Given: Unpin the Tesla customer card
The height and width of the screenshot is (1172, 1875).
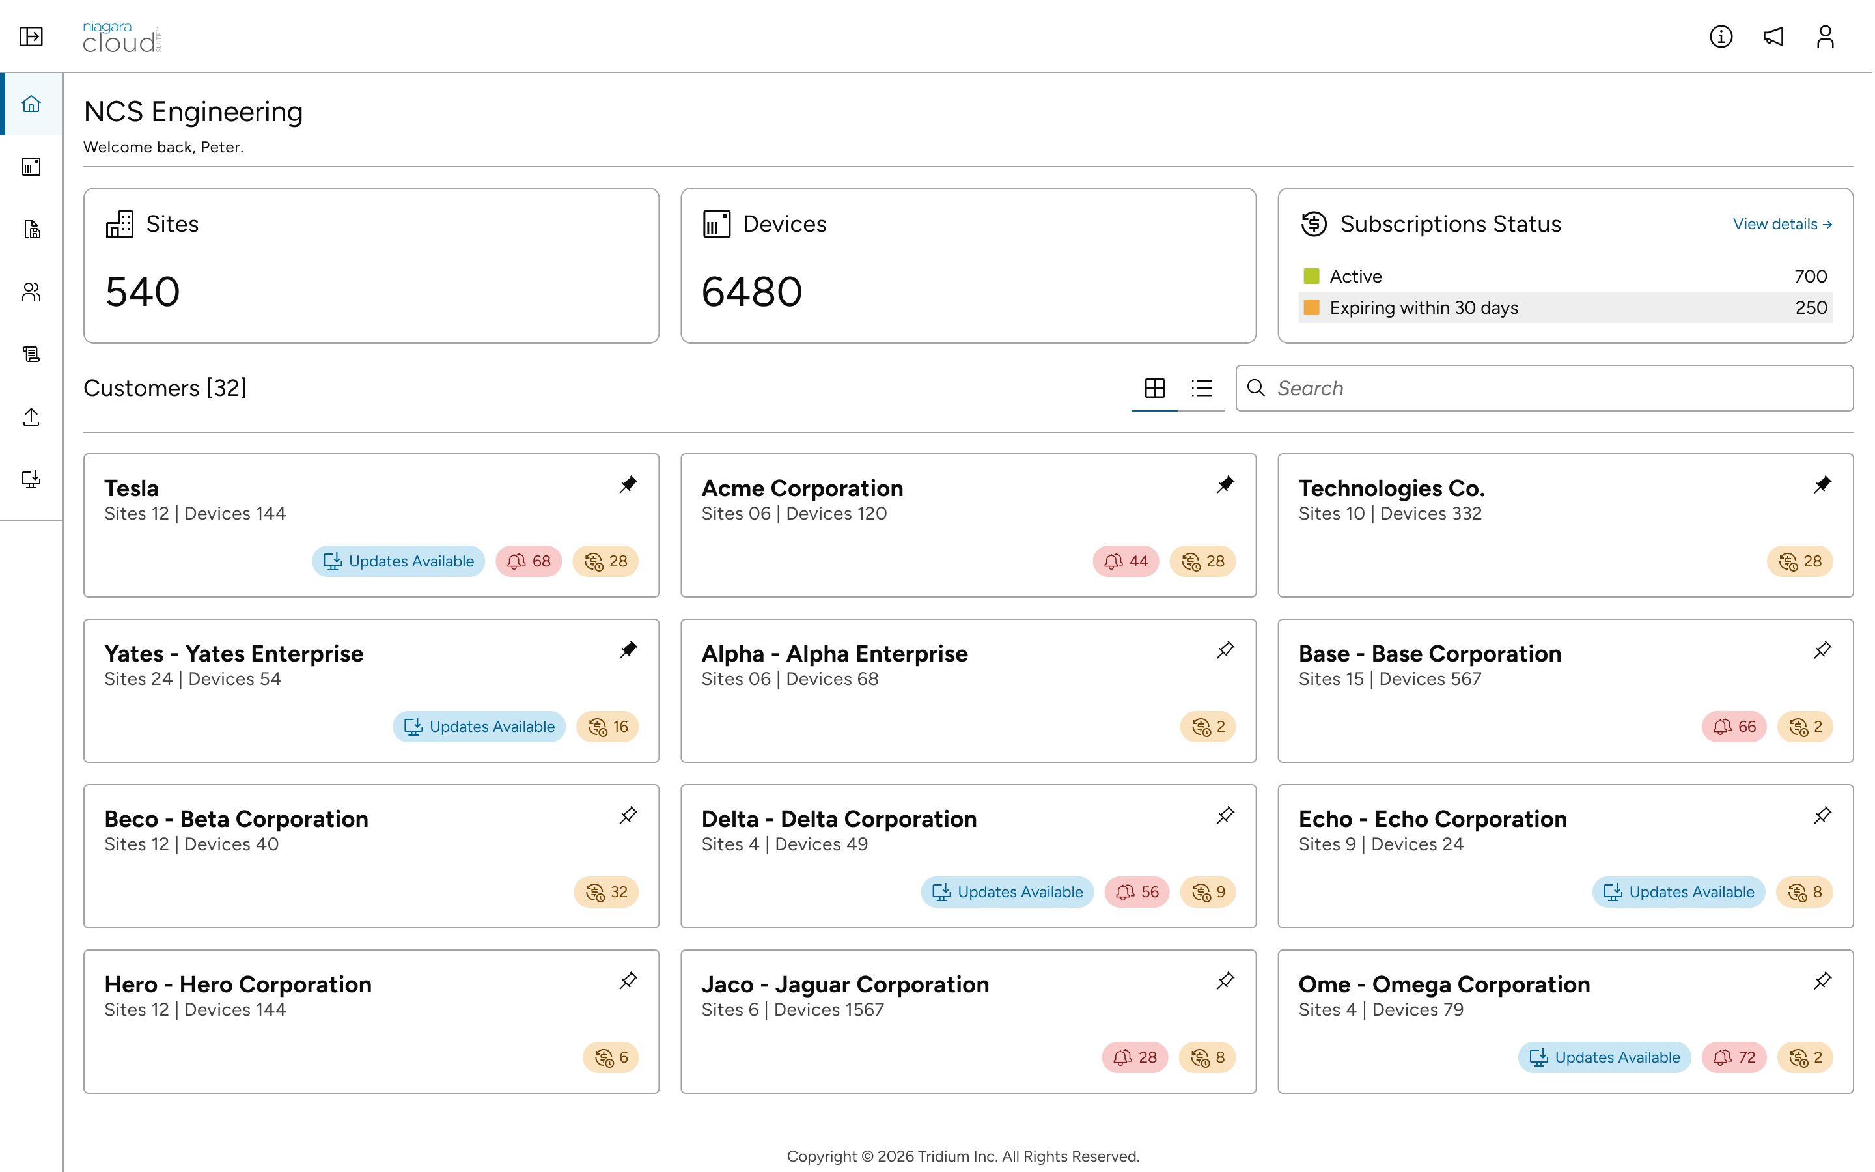Looking at the screenshot, I should click(628, 484).
